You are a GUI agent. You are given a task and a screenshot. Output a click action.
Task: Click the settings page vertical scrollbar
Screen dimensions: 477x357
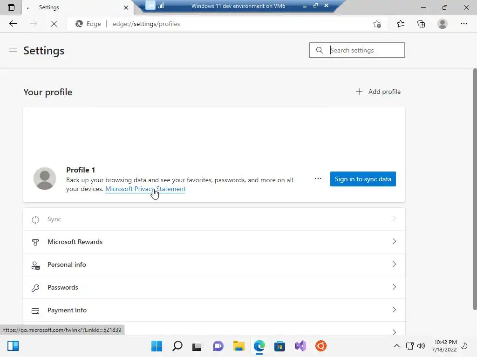point(475,190)
